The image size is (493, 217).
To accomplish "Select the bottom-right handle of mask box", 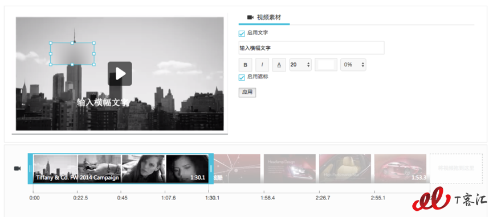I will [94, 65].
